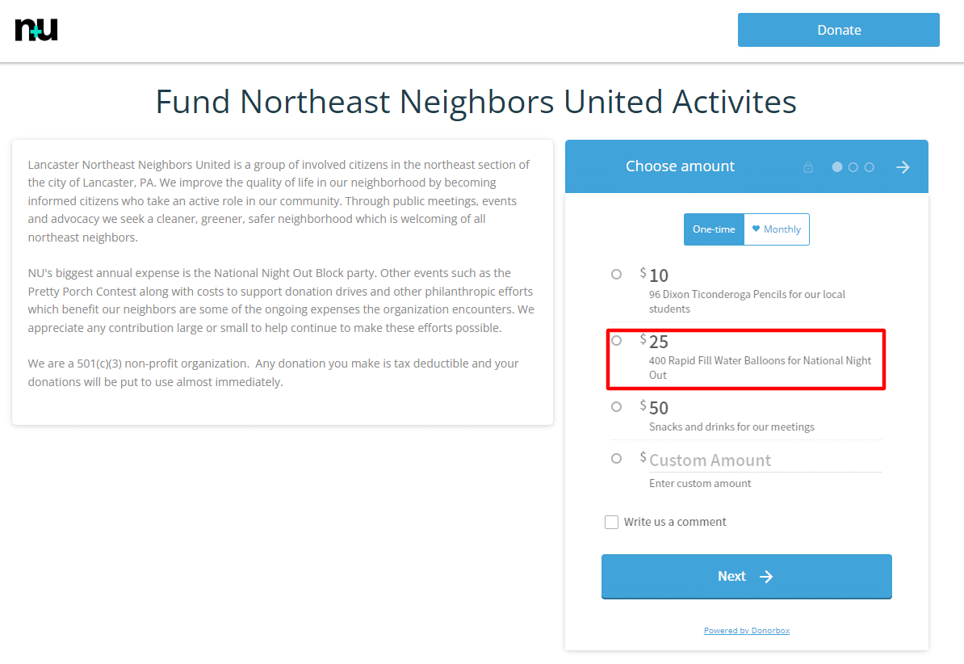This screenshot has width=964, height=664.
Task: Open the Powered by Donorbox link
Action: coord(747,630)
